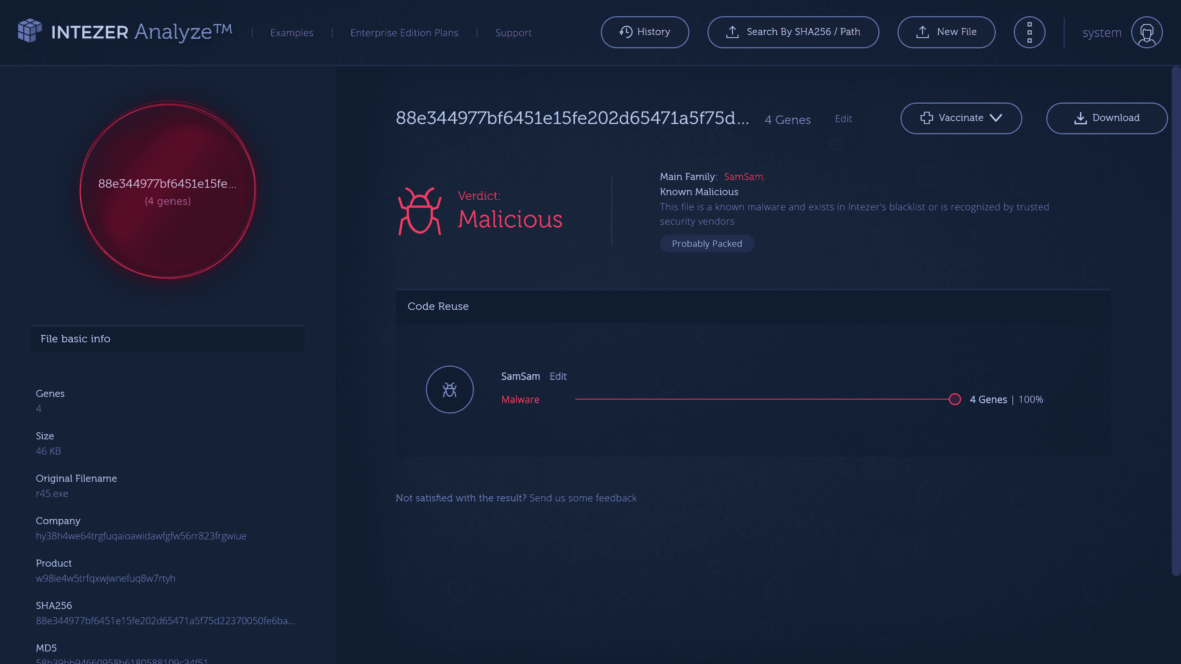
Task: Upload using the New File button
Action: point(946,32)
